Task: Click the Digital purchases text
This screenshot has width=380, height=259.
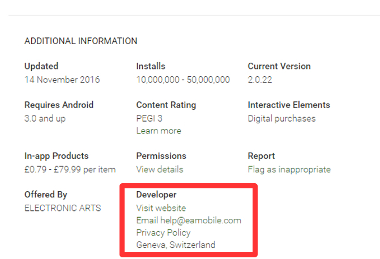Action: point(281,118)
